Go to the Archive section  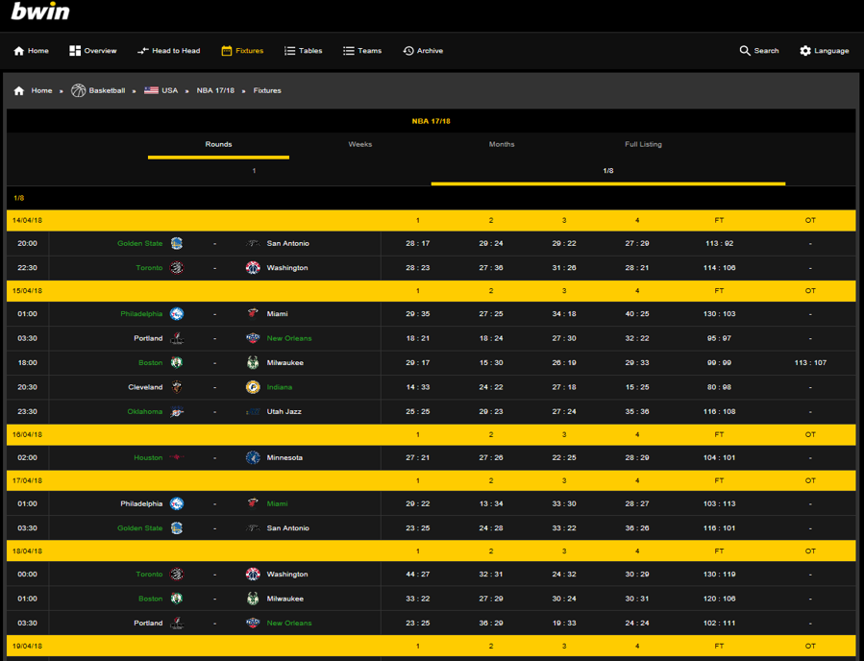[423, 51]
